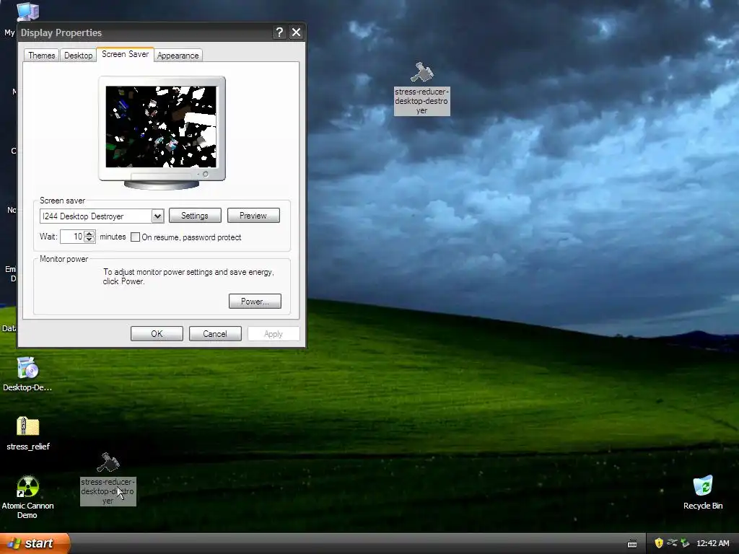Viewport: 739px width, 554px height.
Task: Expand the screen saver dropdown list
Action: (157, 216)
